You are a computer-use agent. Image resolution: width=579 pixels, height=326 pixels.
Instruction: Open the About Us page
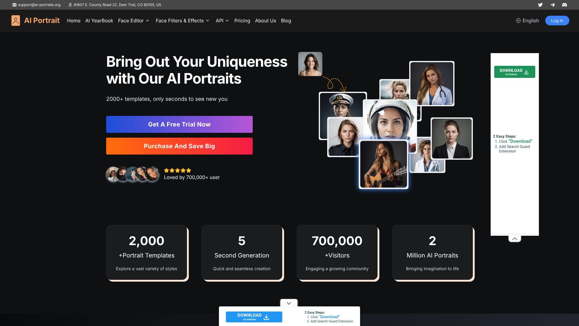click(x=265, y=21)
